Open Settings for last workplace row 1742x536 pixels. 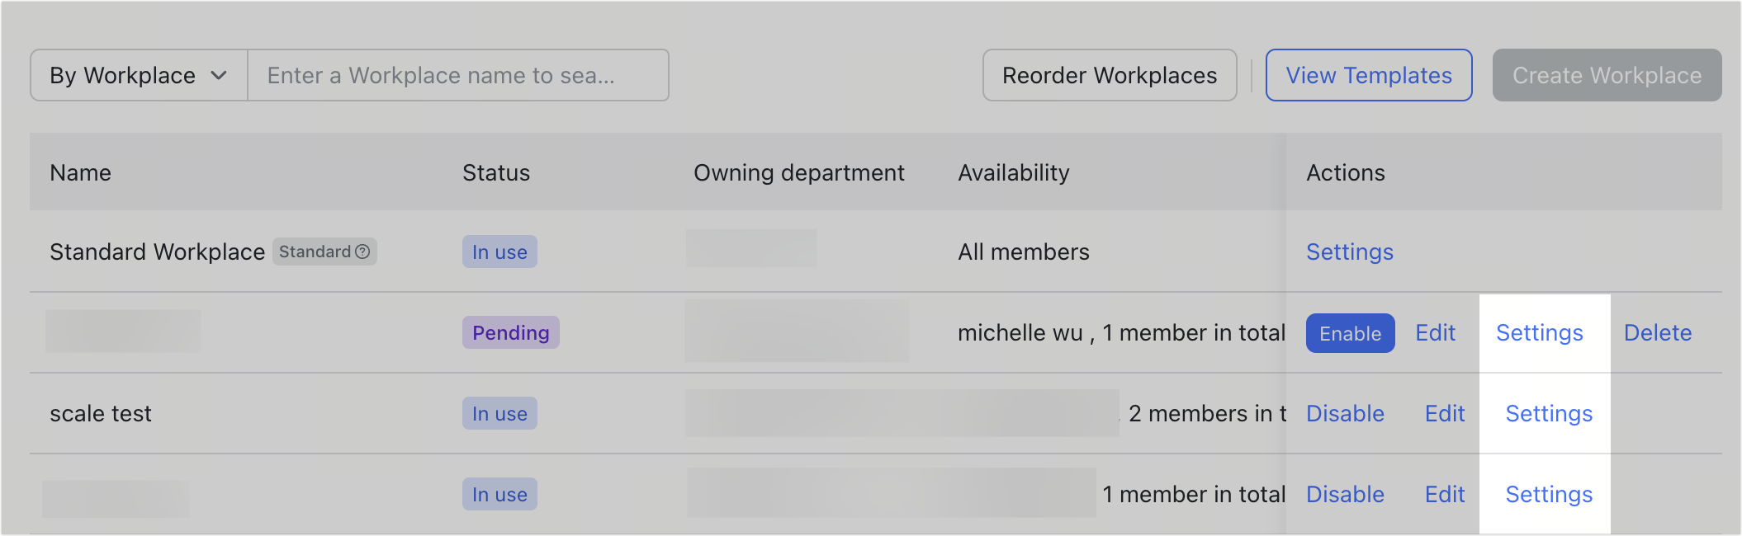point(1549,494)
